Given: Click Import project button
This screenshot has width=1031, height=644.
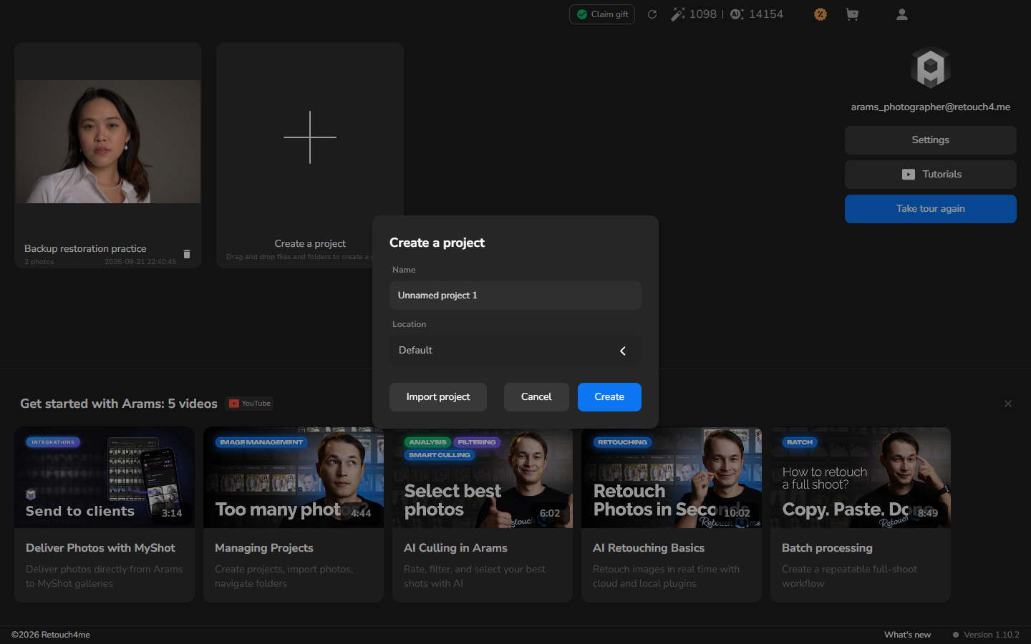Looking at the screenshot, I should [438, 397].
